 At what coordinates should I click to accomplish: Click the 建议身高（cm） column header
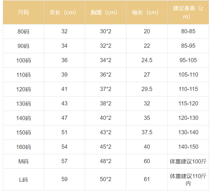[x=188, y=12]
